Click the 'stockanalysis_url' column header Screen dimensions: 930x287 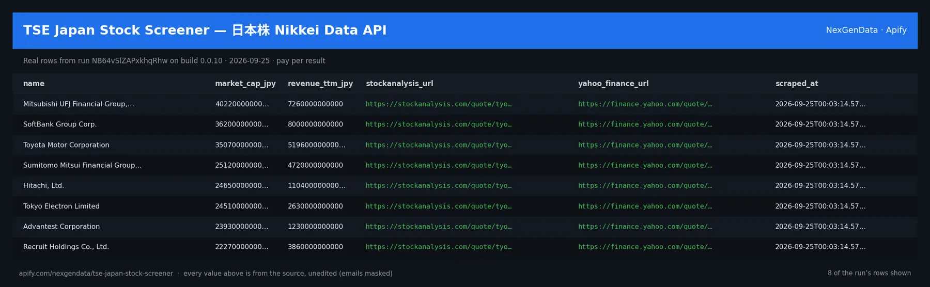(399, 84)
